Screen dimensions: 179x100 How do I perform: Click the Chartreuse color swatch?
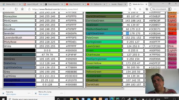104,55
